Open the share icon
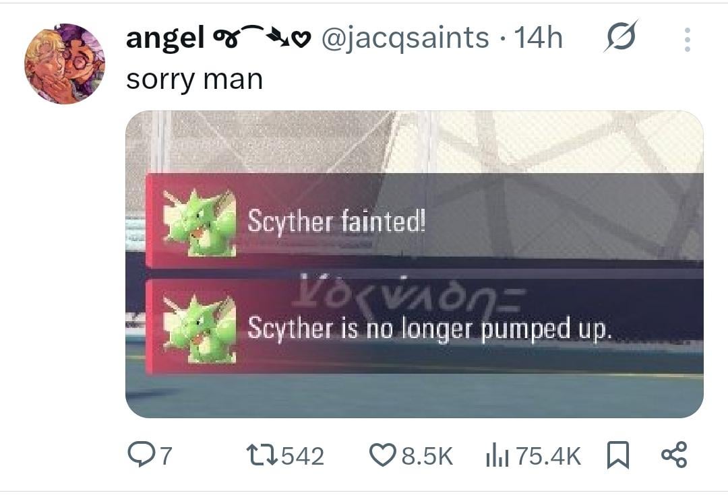Screen dimensions: 728x497 673,455
